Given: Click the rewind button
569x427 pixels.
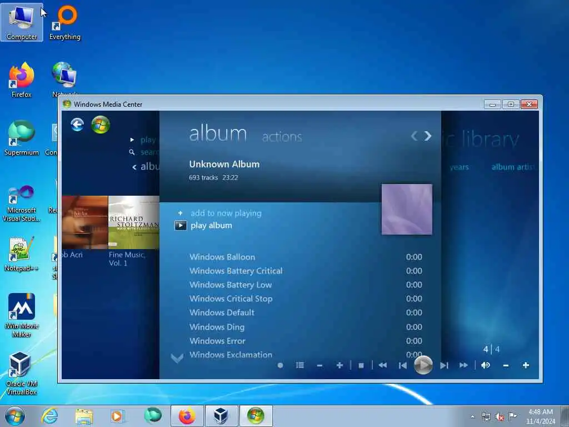Looking at the screenshot, I should (x=382, y=365).
